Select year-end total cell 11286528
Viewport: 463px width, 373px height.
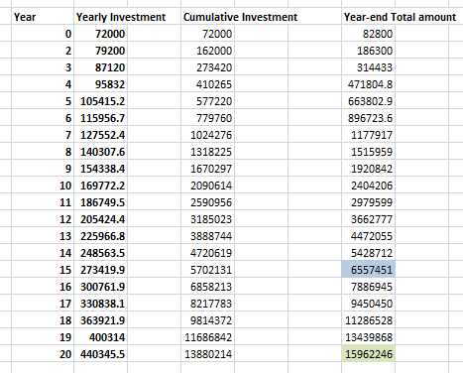368,320
